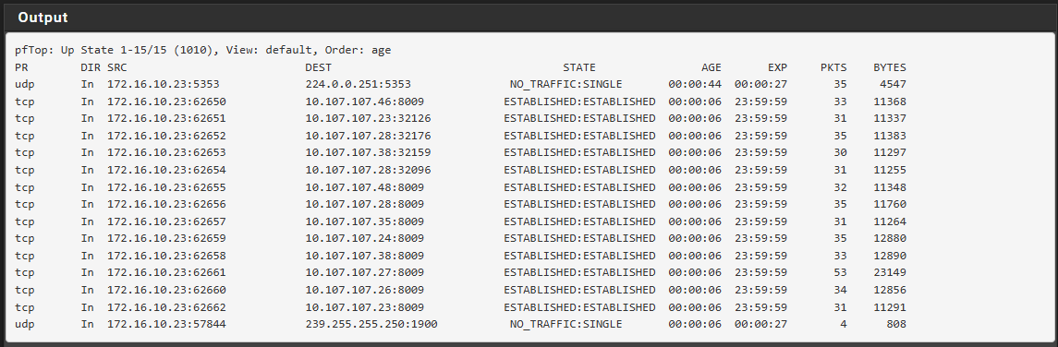Screen dimensions: 1058x347
Task: Click the bytes value 11368
Action: [890, 102]
